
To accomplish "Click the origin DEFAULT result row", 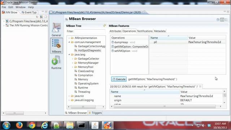I will click(166, 100).
